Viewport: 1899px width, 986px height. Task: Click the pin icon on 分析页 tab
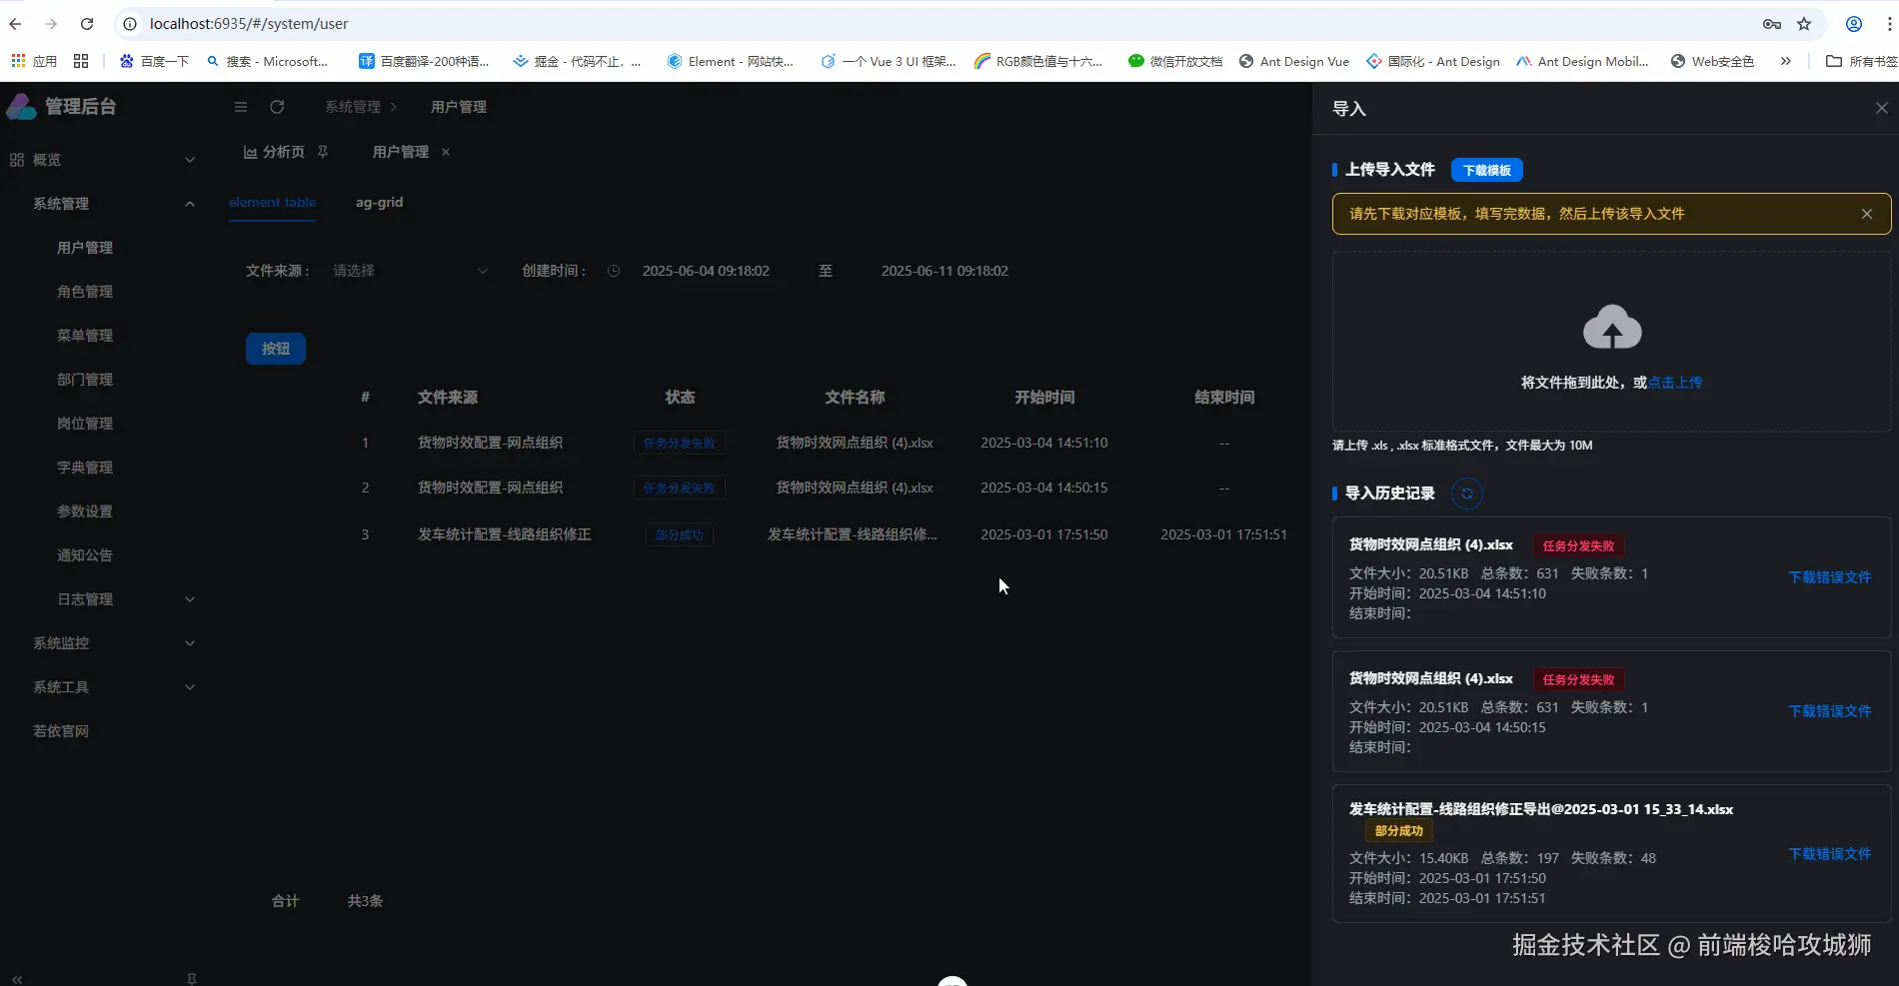[x=323, y=152]
